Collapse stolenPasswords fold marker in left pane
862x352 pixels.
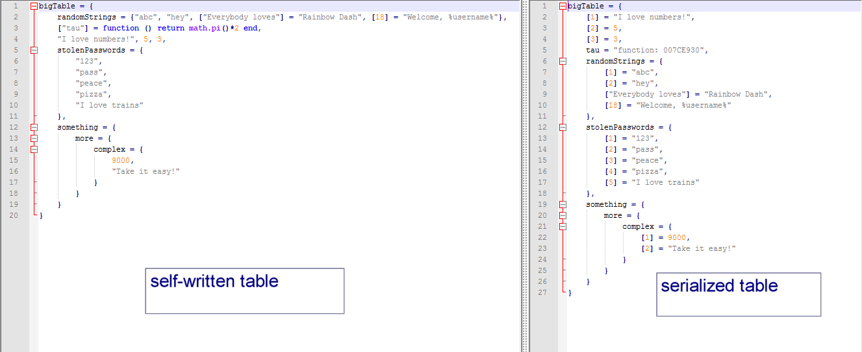(34, 50)
